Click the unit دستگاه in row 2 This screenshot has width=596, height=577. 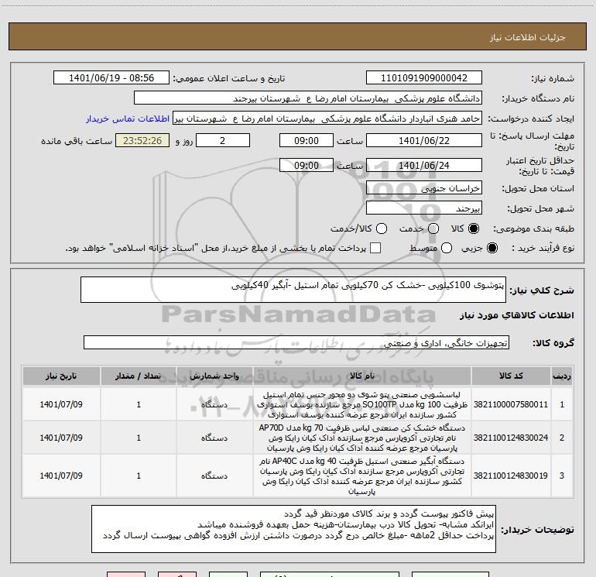pos(214,438)
